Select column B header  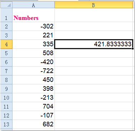click(x=94, y=5)
